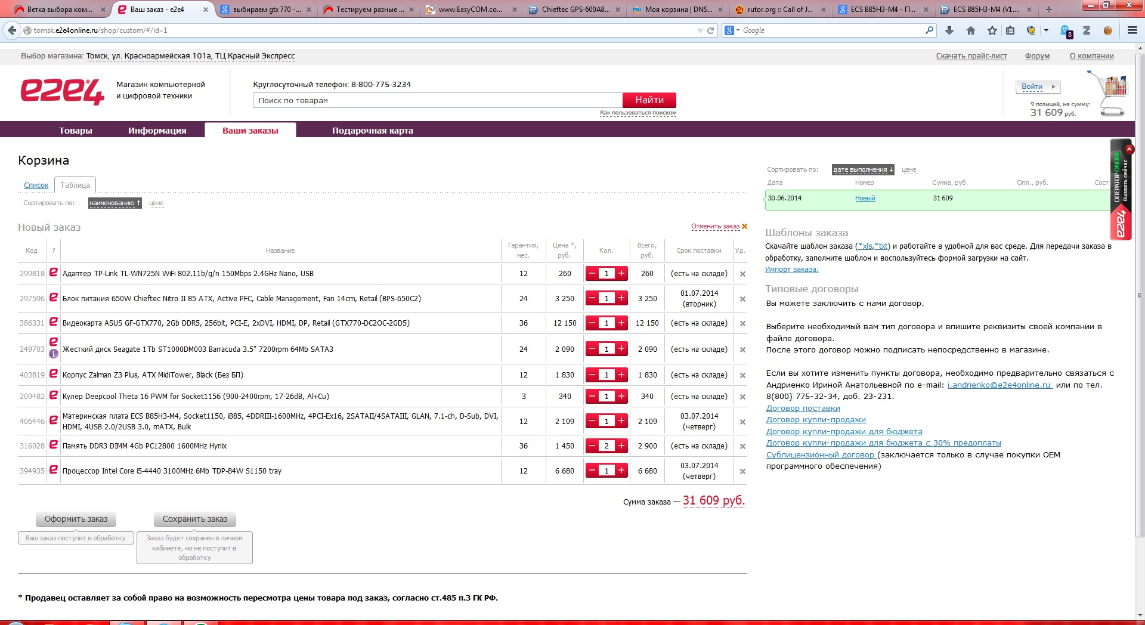Remove the TP-Link adapter row from cart
The image size is (1145, 625).
pos(742,274)
